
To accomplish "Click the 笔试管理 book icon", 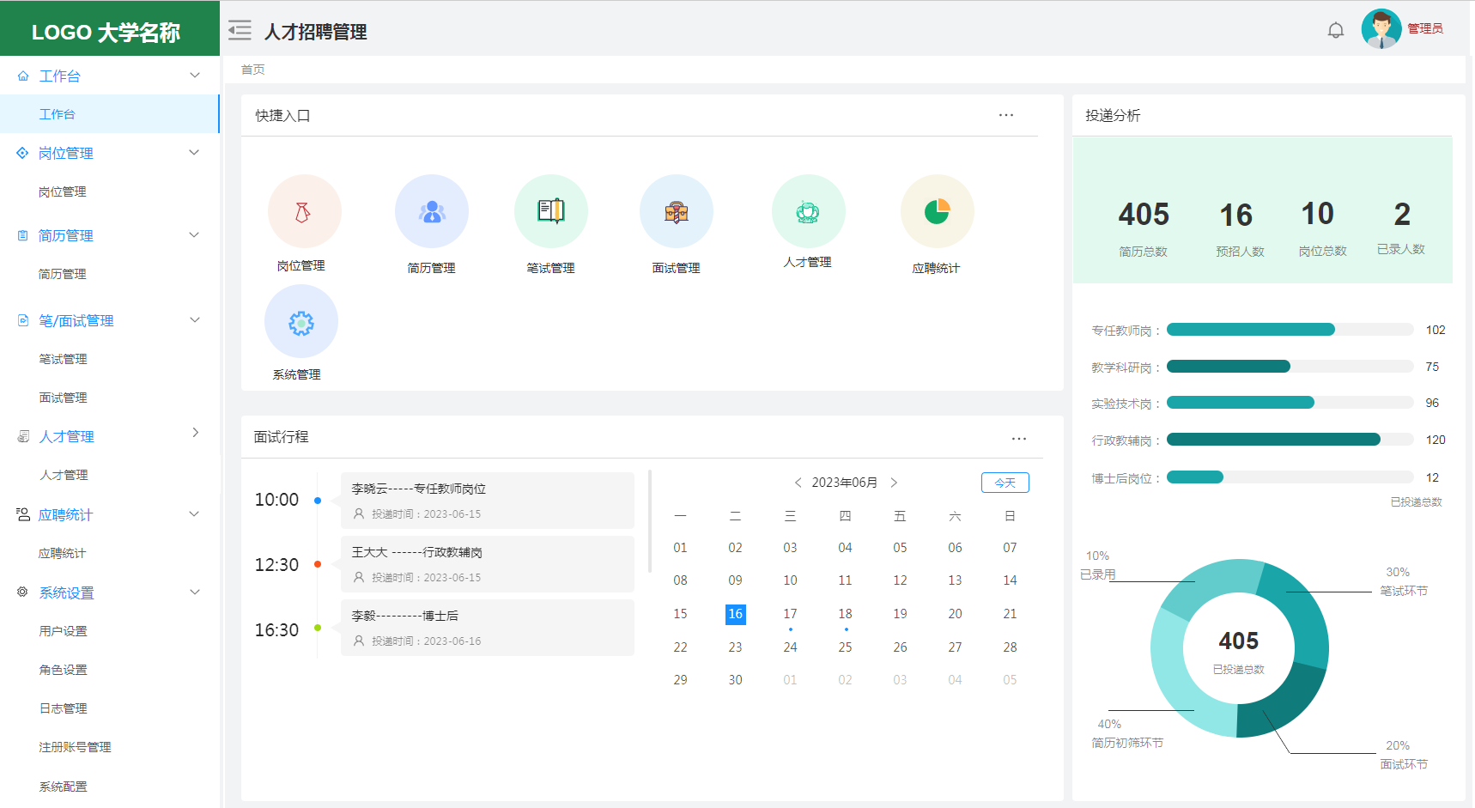I will (x=550, y=211).
